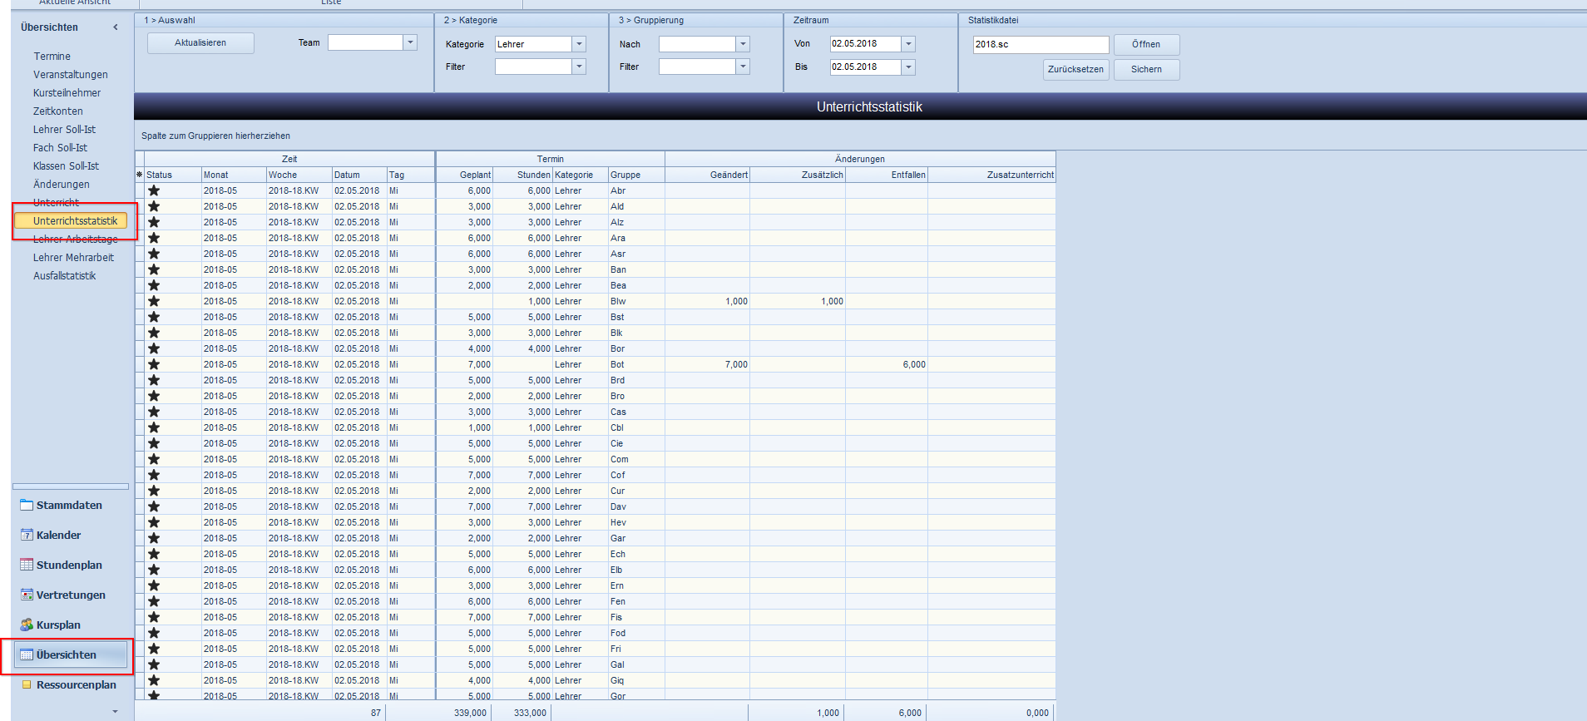Viewport: 1587px width, 721px height.
Task: Open the Bis date picker dropdown
Action: [908, 67]
